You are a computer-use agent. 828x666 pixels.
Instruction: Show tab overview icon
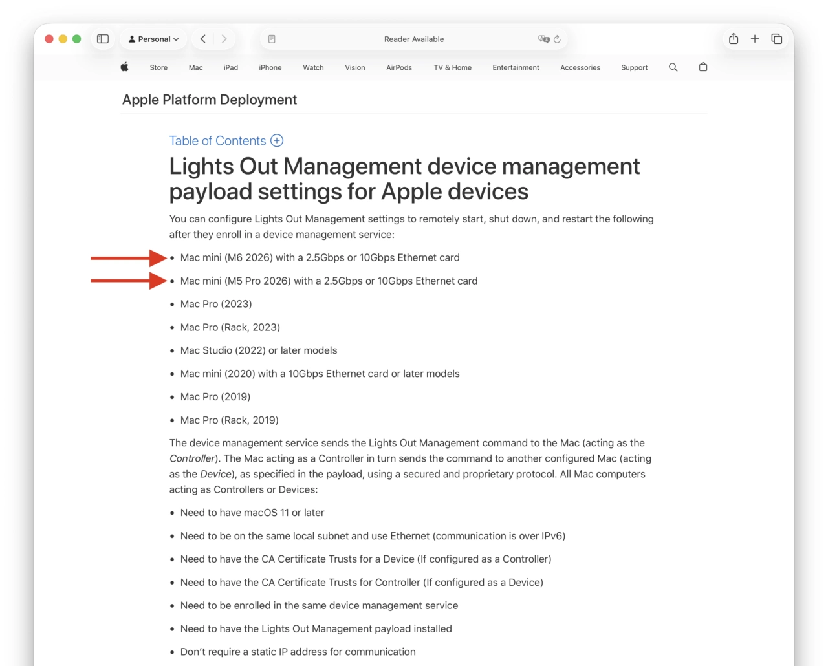click(x=777, y=39)
